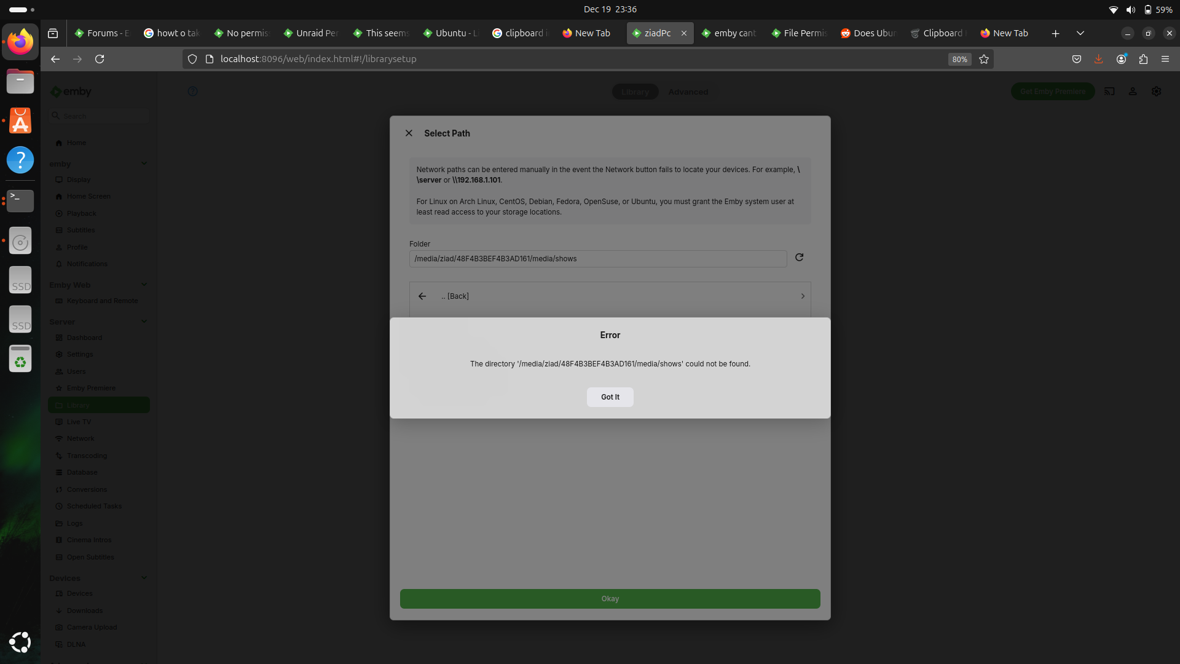The image size is (1180, 664).
Task: Open the Cast to device icon
Action: click(1109, 92)
